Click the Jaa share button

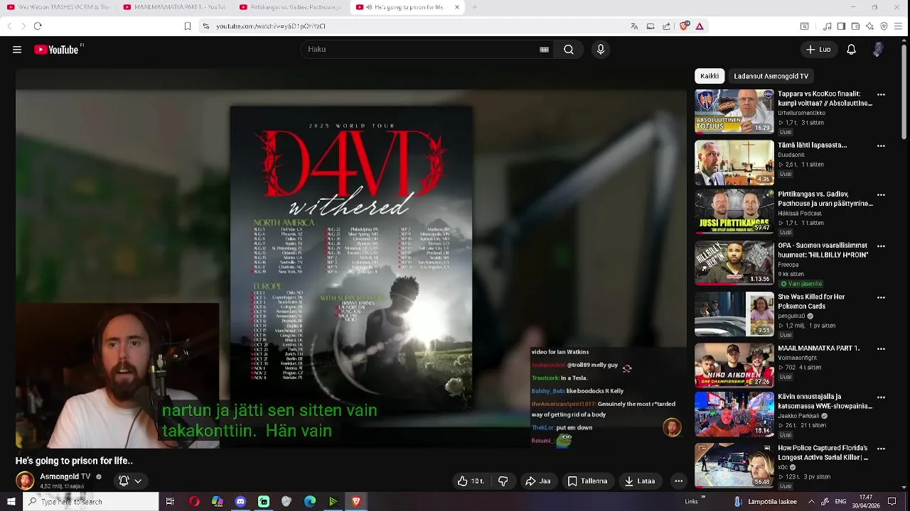tap(538, 481)
